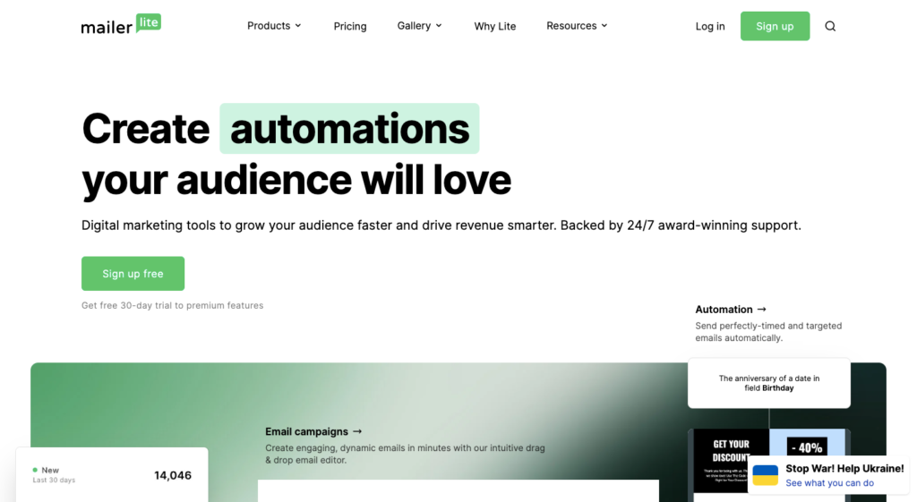
Task: Open the Pricing page
Action: coord(350,26)
